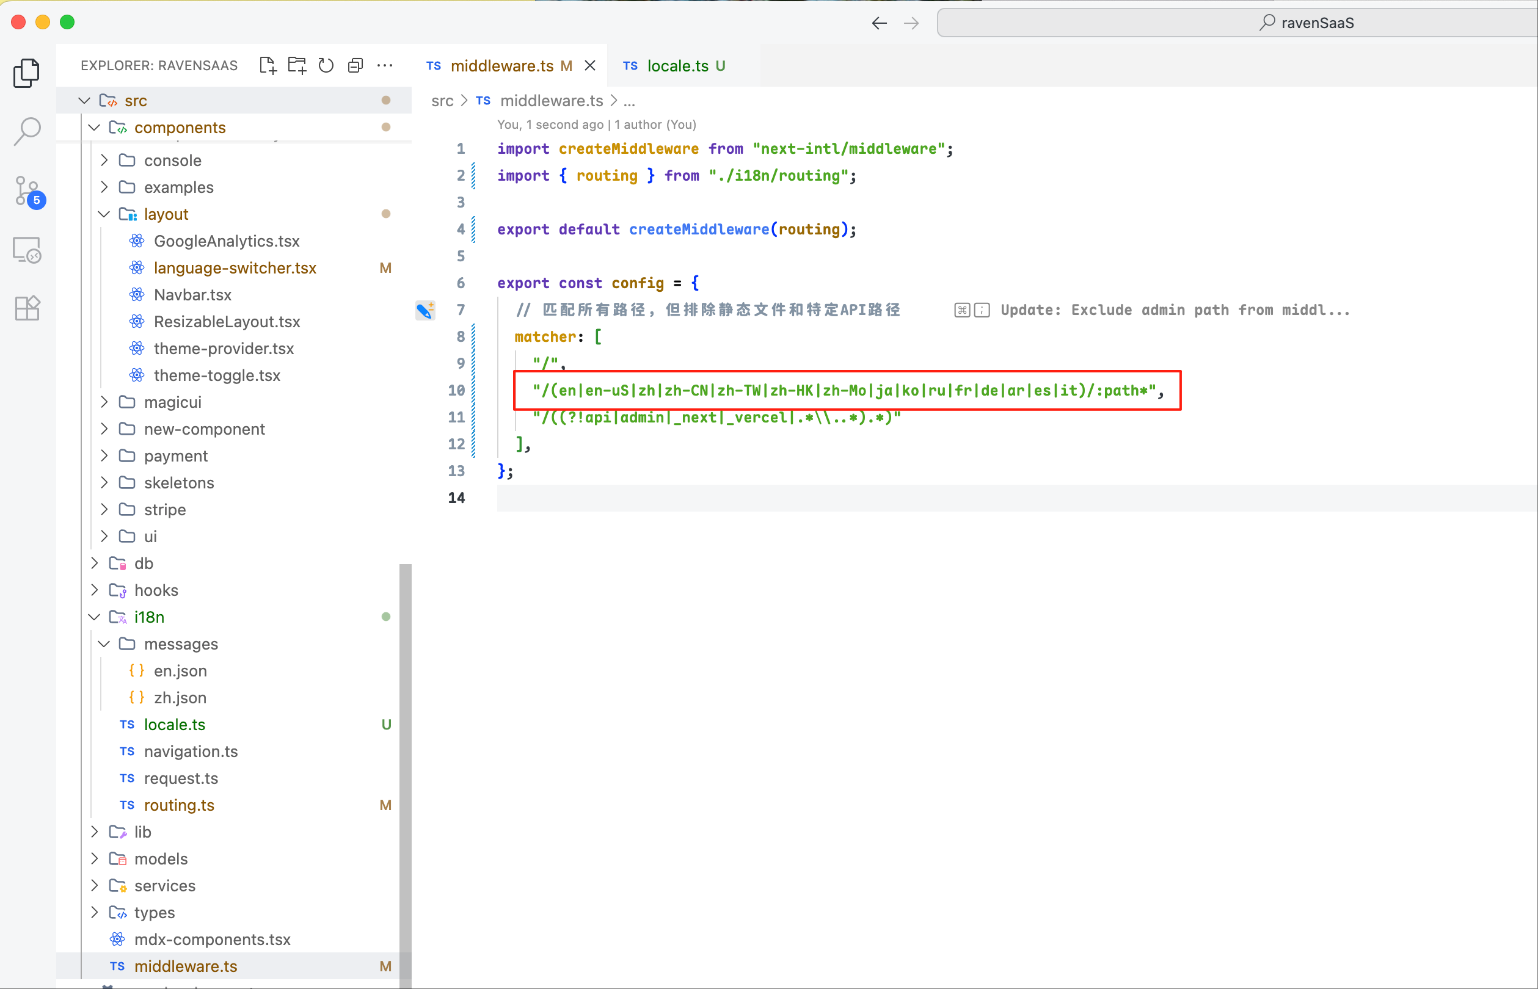Open the Remote Explorer view
Viewport: 1538px width, 989px height.
click(x=27, y=249)
